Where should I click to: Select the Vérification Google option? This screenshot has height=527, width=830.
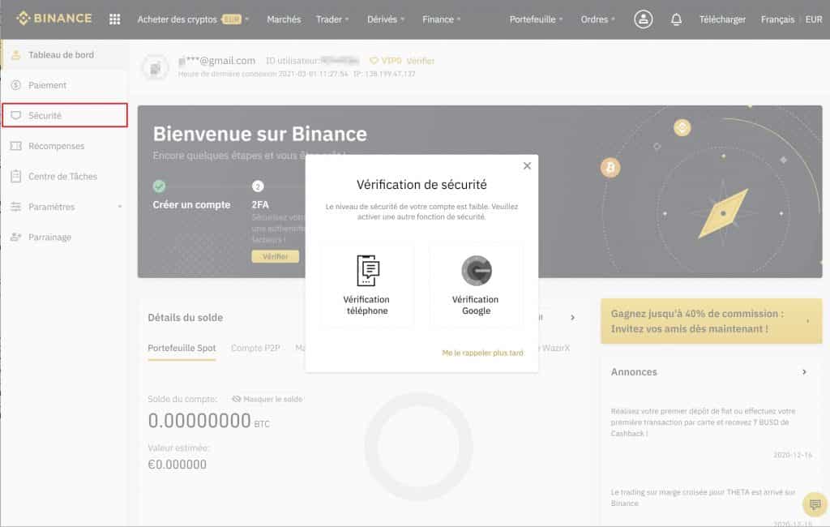tap(476, 284)
